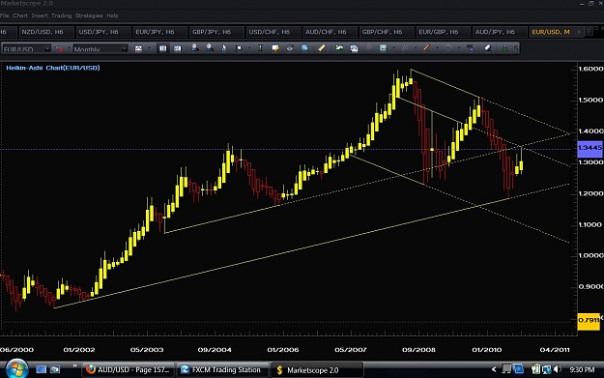Open the arrow beside the chart type icon

150,48
